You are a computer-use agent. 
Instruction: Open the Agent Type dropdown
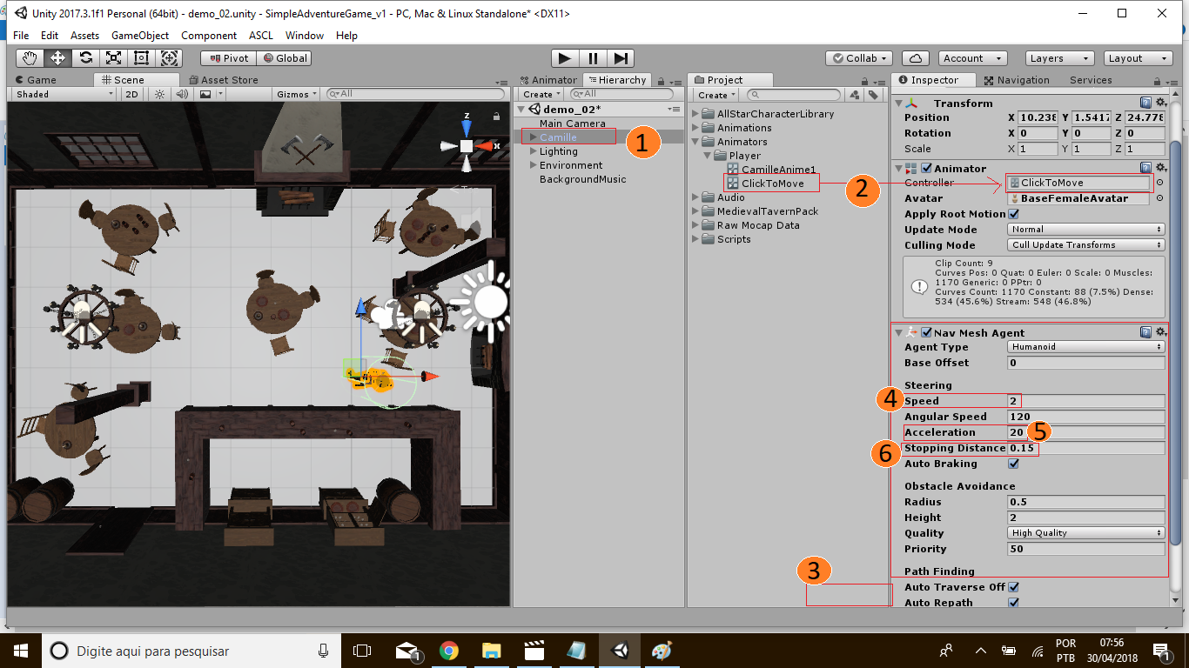tap(1085, 346)
